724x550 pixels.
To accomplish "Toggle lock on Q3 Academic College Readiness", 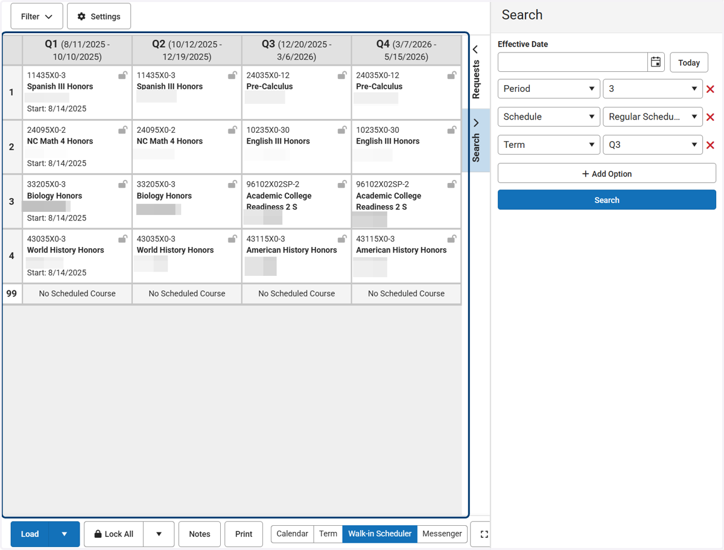I will 342,184.
